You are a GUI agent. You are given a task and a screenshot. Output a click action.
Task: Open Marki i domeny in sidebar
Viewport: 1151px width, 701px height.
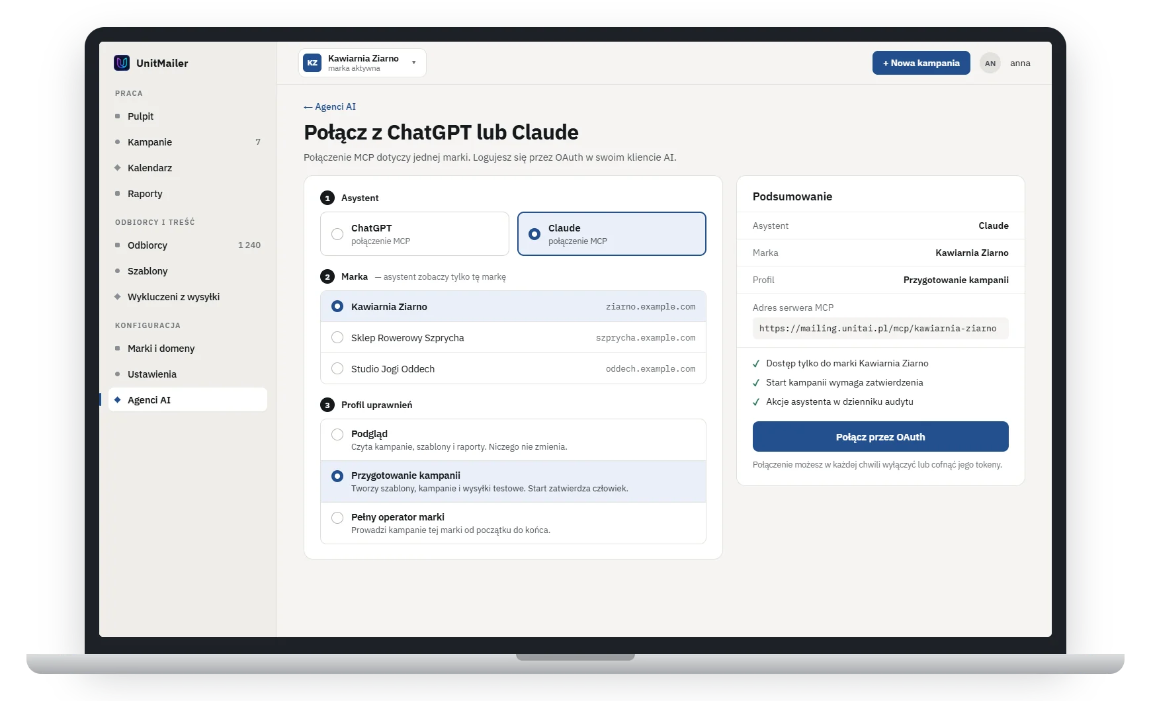(188, 349)
